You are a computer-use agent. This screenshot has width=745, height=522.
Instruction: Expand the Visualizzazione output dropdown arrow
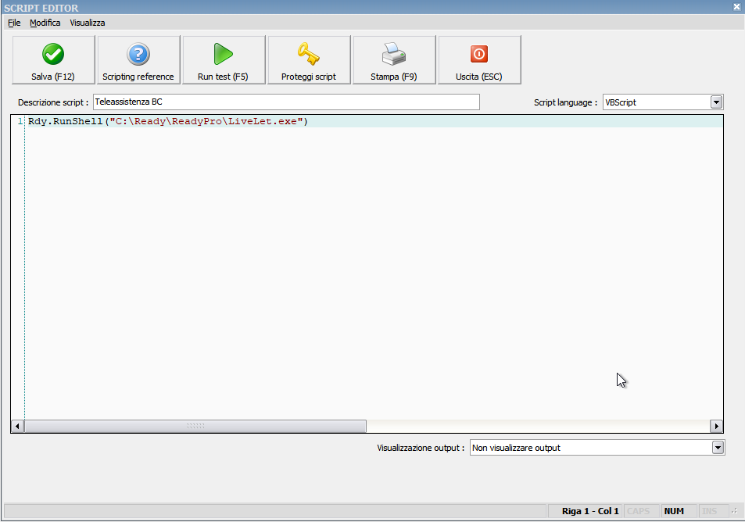pyautogui.click(x=718, y=448)
